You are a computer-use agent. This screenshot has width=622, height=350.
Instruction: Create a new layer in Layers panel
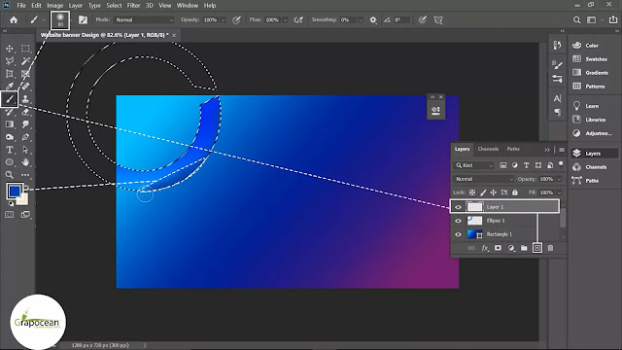(537, 248)
